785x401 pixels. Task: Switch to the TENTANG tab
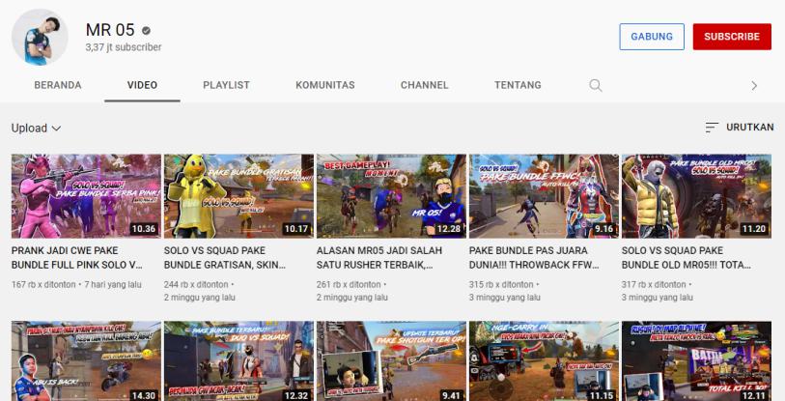pyautogui.click(x=518, y=85)
